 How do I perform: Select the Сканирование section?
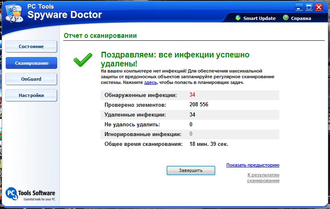click(x=31, y=63)
